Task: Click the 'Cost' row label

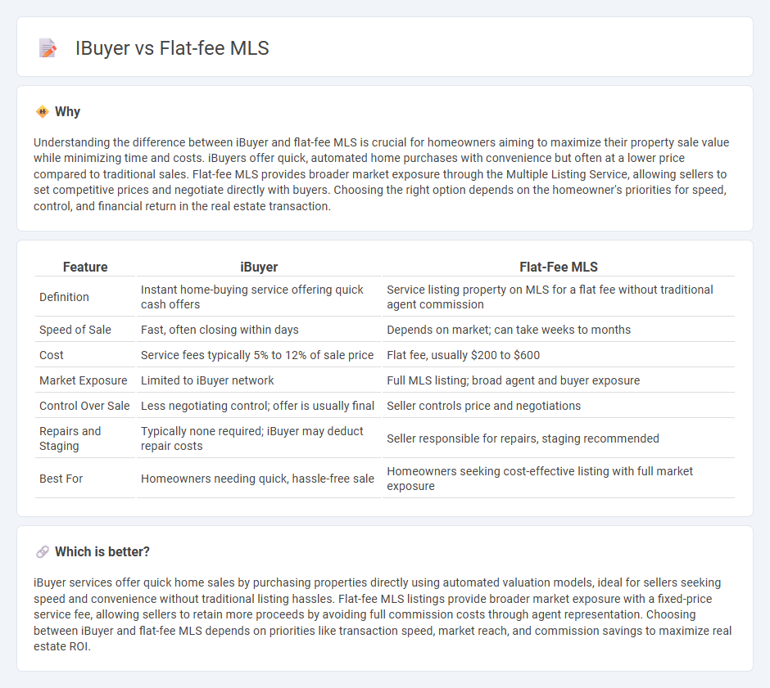Action: tap(51, 356)
